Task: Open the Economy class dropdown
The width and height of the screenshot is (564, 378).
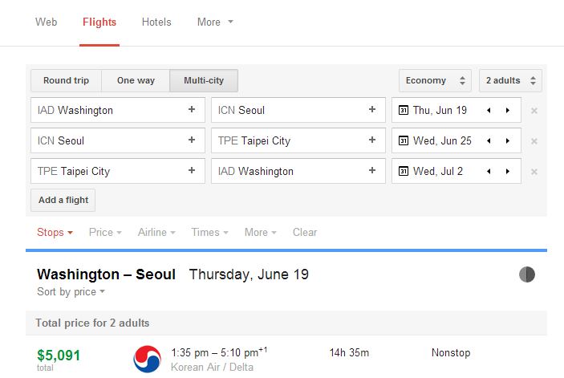Action: (435, 80)
